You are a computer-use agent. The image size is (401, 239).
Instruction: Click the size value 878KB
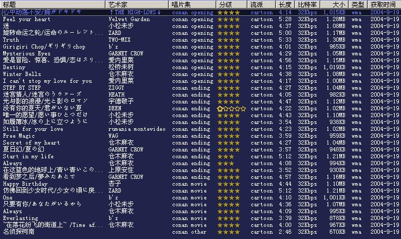click(x=337, y=218)
